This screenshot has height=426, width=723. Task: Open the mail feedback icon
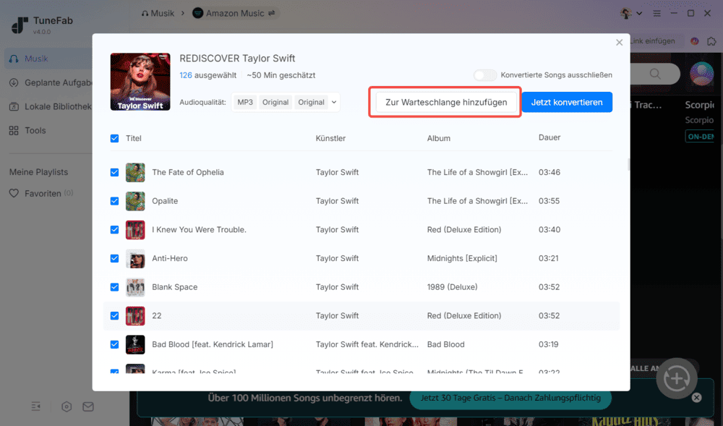pos(88,406)
